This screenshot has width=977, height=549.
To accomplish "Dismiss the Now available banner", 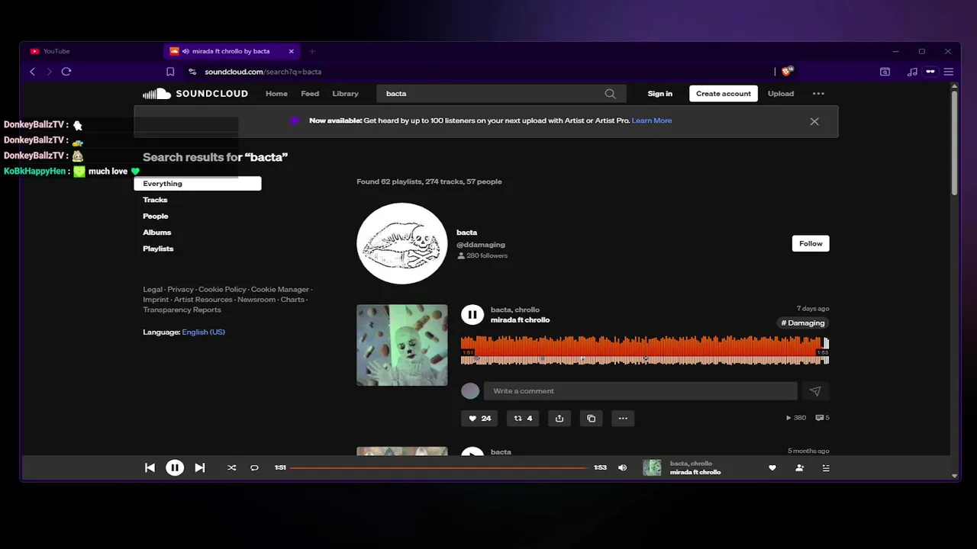I will pos(814,121).
